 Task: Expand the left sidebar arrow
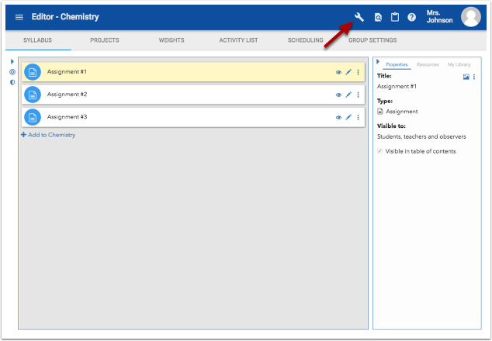point(12,61)
